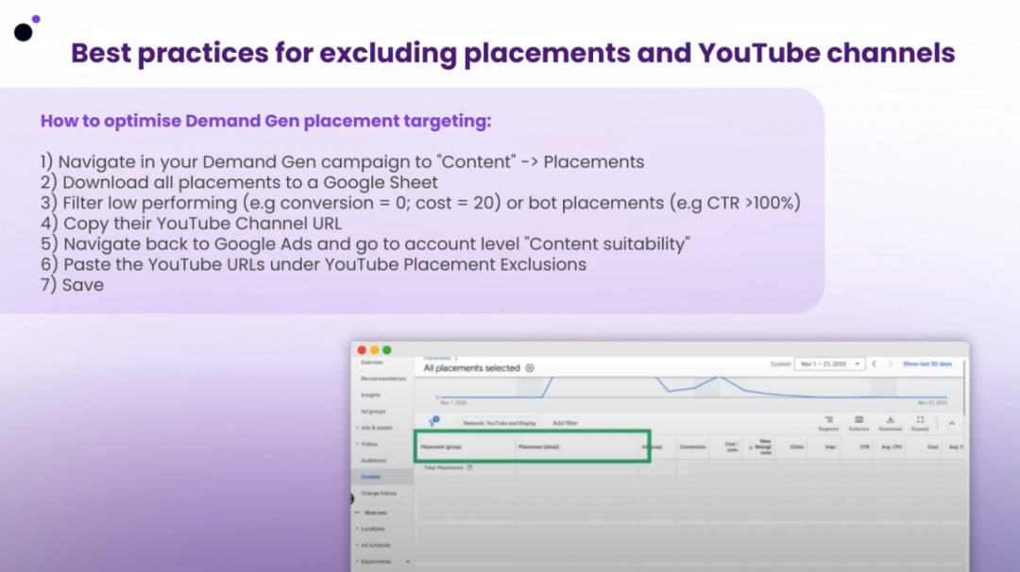
Task: Click the help icon beside Total Placements
Action: (x=469, y=467)
